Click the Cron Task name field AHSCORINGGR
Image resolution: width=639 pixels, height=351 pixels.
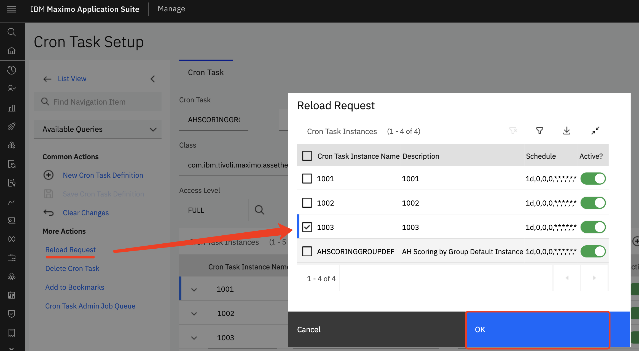[x=214, y=120]
